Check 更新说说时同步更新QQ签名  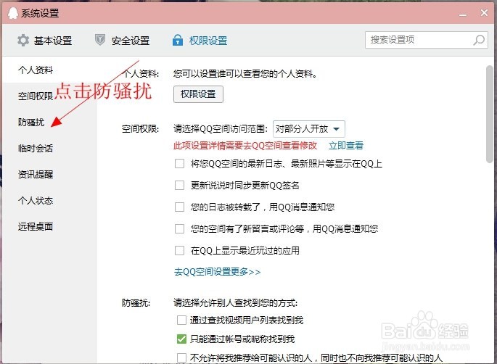click(180, 185)
